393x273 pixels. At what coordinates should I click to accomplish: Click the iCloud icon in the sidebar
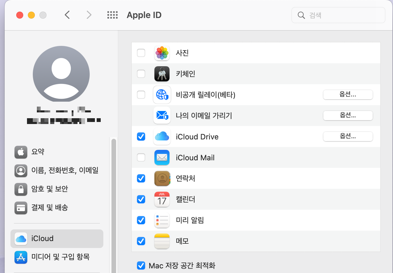pos(21,239)
